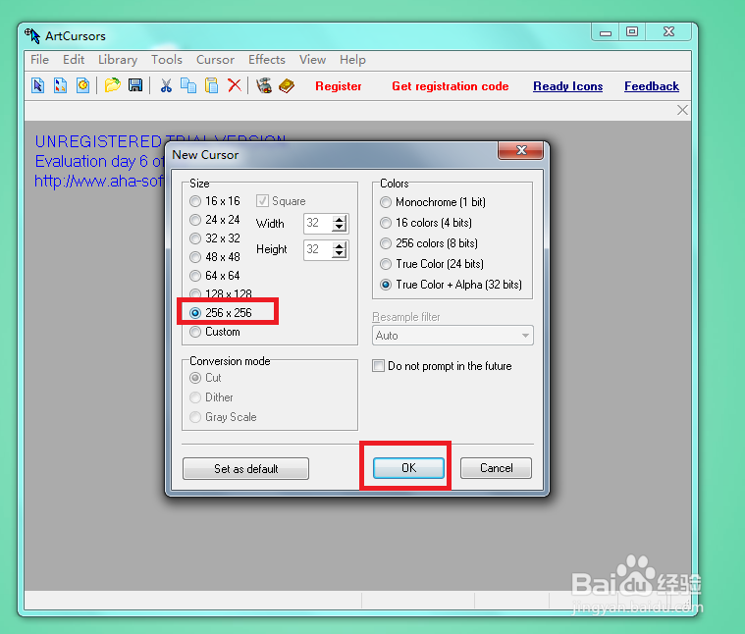Click the Help book toolbar icon

[x=287, y=85]
